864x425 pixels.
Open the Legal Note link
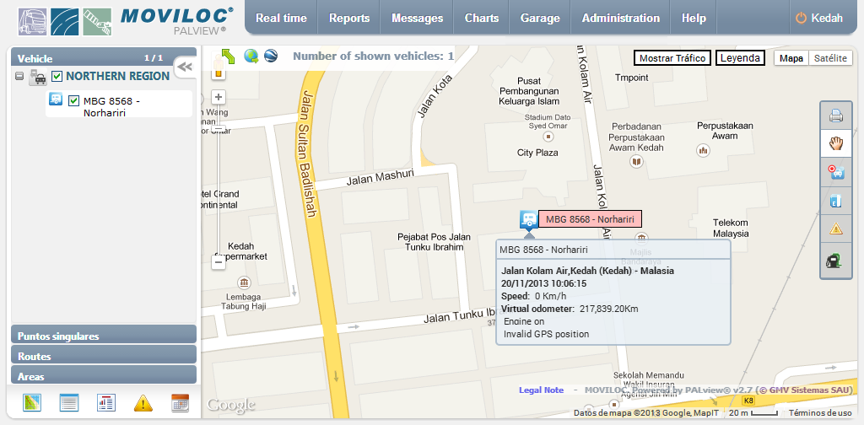(x=541, y=390)
